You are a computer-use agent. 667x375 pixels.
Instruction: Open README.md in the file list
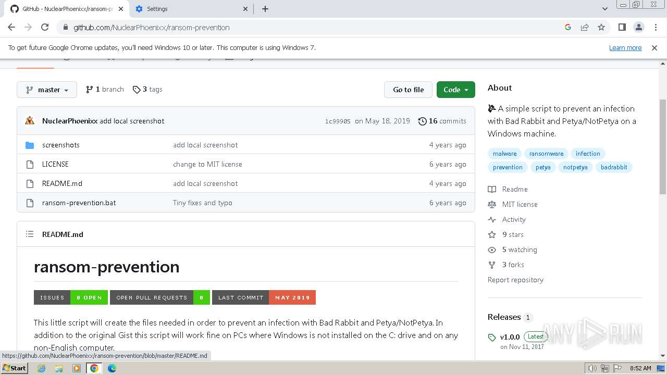coord(62,183)
